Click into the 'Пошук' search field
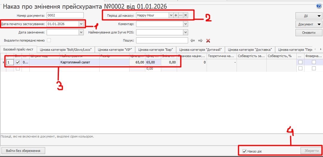This screenshot has width=323, height=157. (x=161, y=40)
